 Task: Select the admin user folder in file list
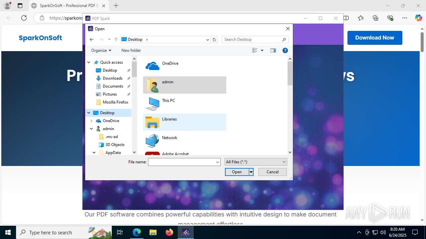(x=185, y=85)
